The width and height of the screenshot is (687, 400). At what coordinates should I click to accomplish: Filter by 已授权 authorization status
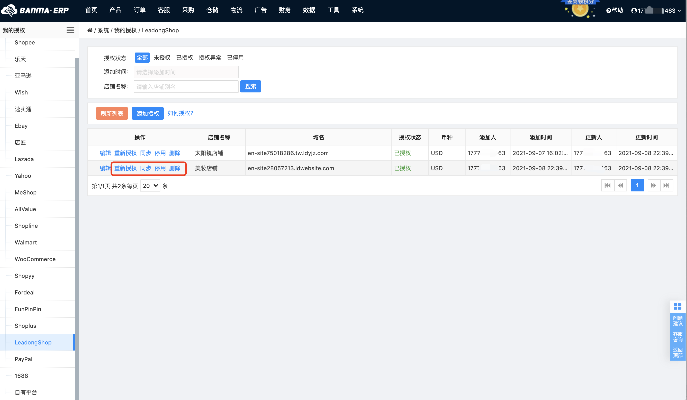point(184,57)
